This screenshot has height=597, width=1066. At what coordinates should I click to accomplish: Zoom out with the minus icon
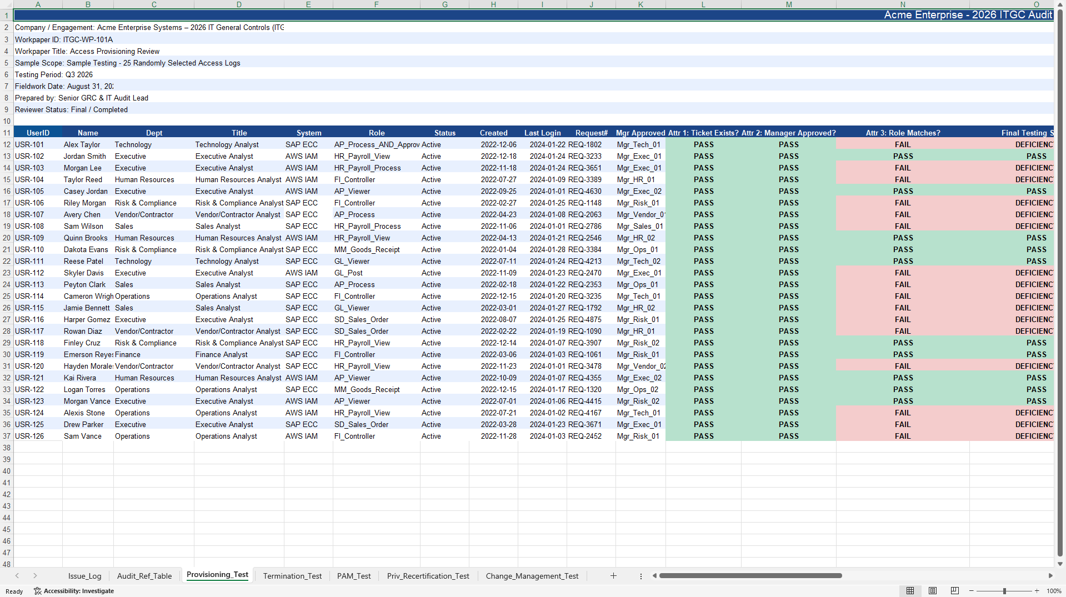[971, 591]
